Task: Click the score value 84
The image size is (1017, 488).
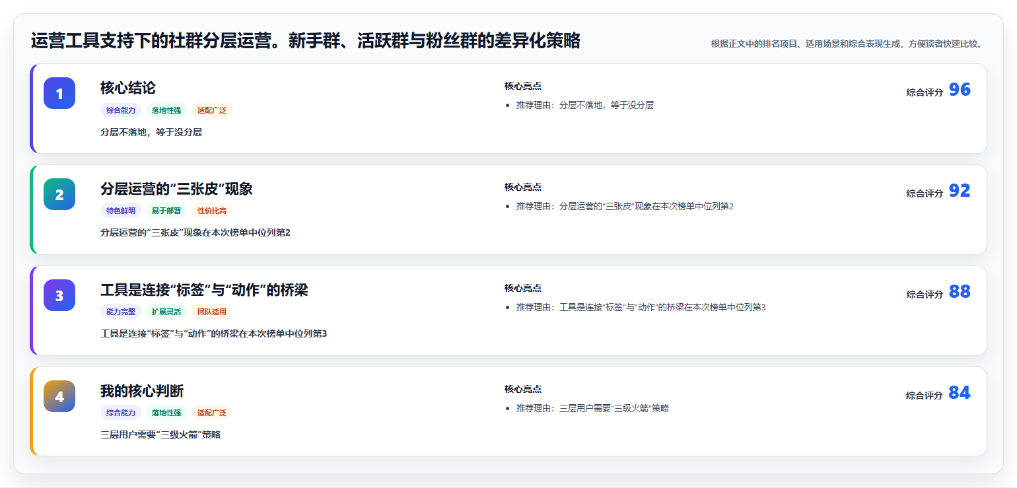Action: point(960,393)
